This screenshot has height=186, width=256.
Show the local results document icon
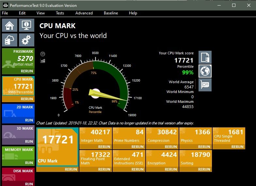click(x=205, y=57)
